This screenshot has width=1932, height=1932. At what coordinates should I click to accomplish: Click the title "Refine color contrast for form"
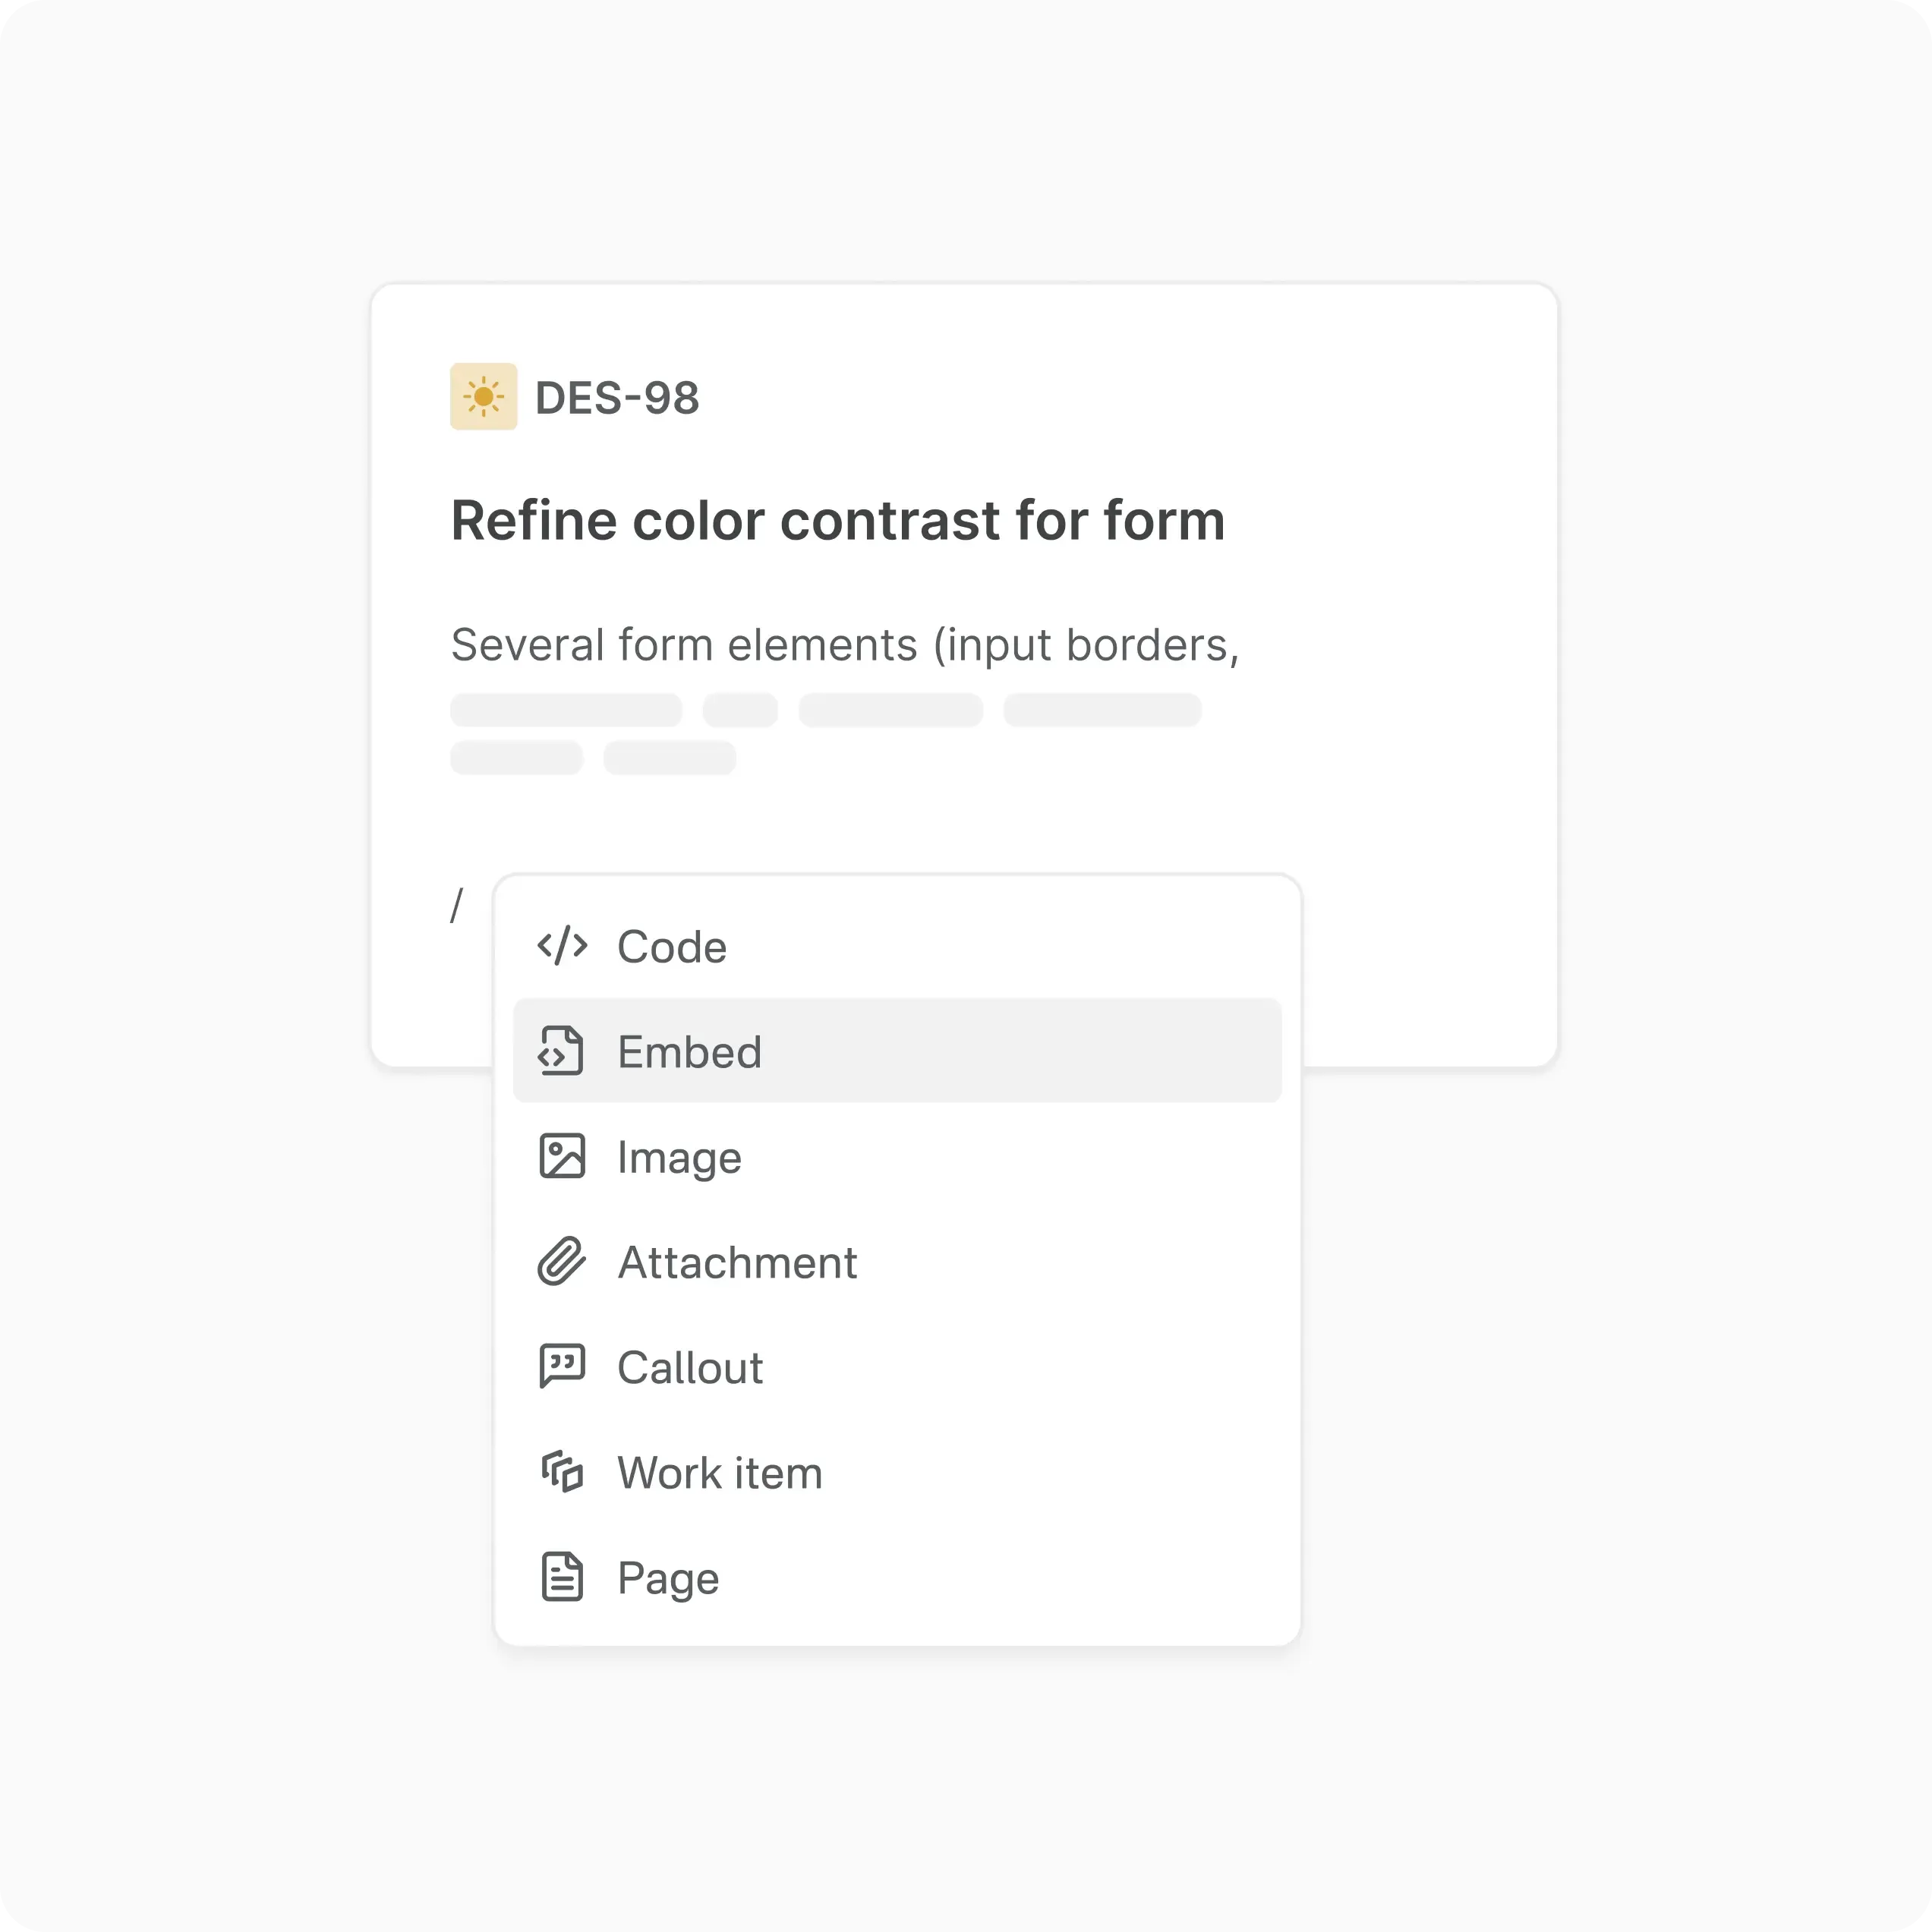coord(838,520)
